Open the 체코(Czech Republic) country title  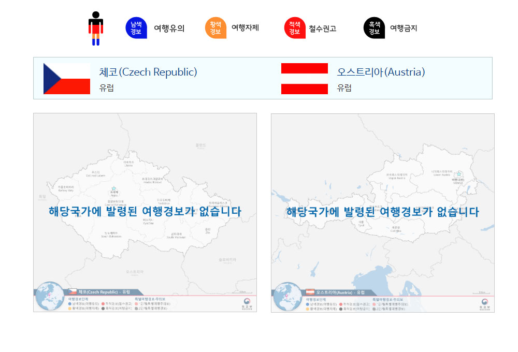click(148, 72)
